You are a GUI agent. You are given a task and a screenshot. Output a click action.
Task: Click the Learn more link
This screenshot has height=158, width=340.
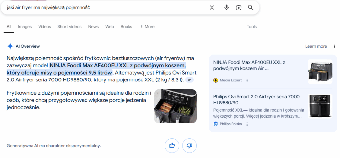pos(316,46)
